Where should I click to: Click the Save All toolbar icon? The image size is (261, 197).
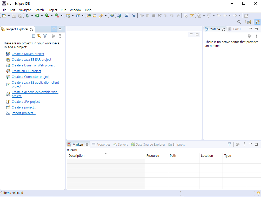tap(20, 16)
